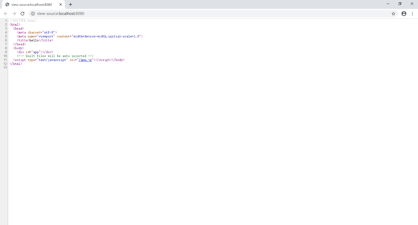Click the meta charset="utf-8" line
Viewport: 418px width, 225px height.
[x=37, y=32]
